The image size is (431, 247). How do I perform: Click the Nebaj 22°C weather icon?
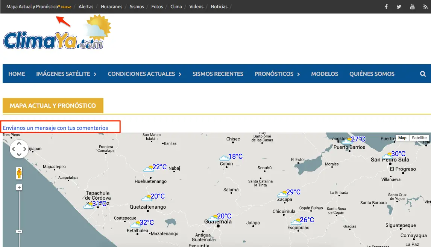[x=149, y=169]
